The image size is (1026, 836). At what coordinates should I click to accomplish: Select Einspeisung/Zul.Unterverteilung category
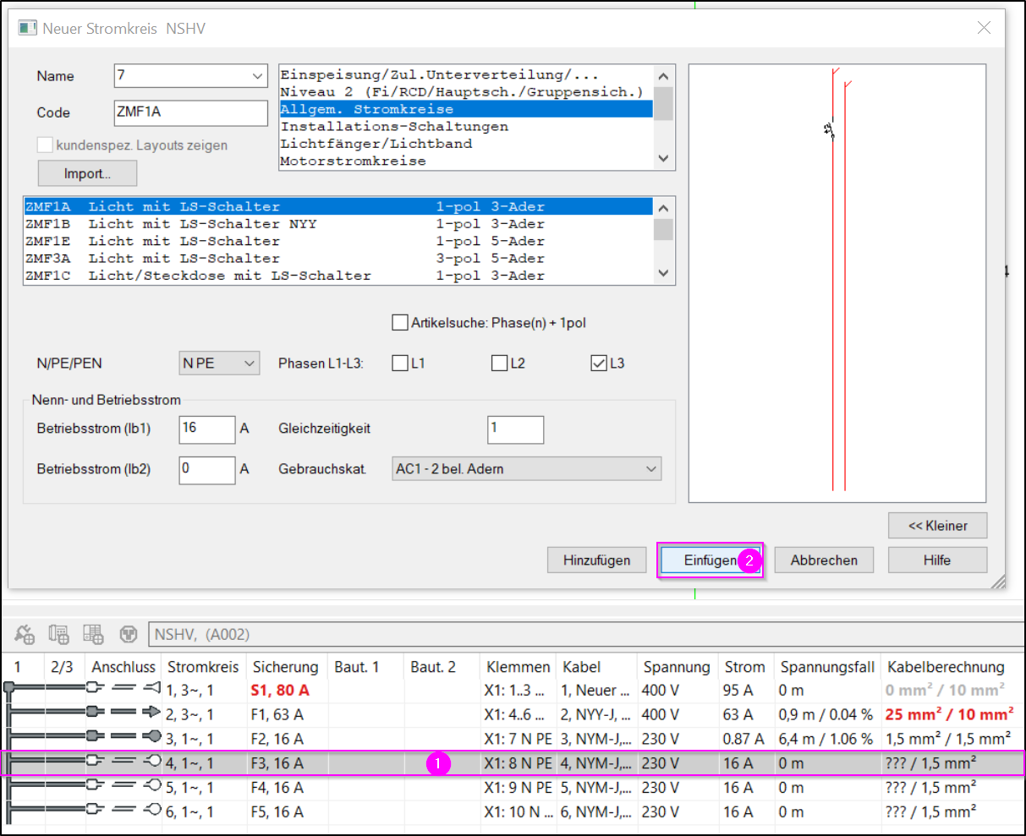point(466,74)
